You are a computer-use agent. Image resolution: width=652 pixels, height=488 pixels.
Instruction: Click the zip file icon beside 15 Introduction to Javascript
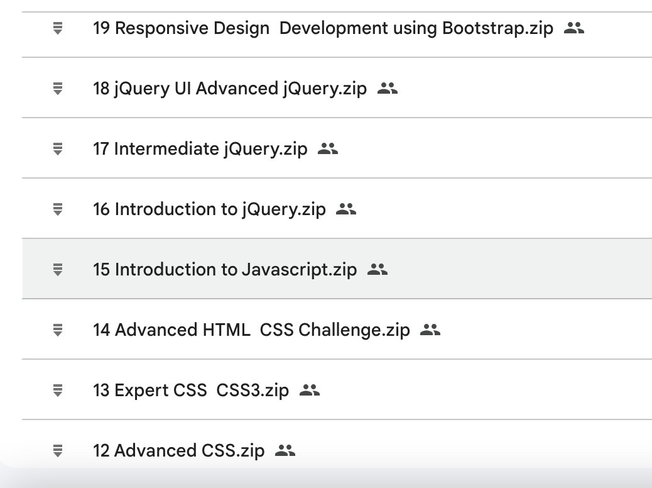(58, 269)
